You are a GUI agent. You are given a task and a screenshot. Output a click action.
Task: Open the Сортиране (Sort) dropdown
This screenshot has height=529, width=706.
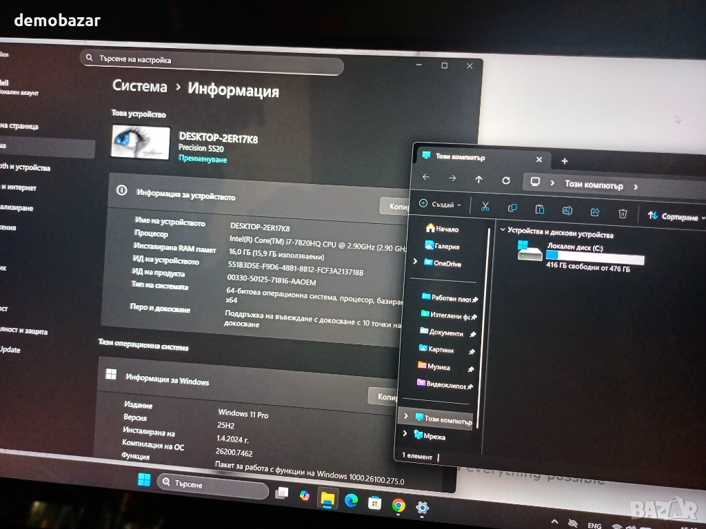pos(676,216)
